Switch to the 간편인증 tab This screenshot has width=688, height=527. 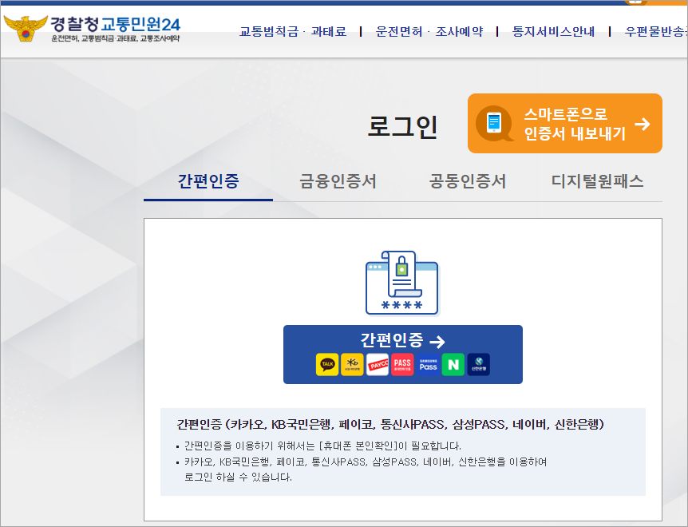[x=208, y=181]
